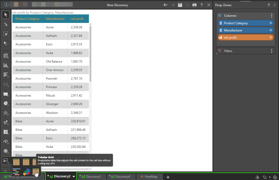Remove Manufacturer chip from Columns
This screenshot has width=279, height=180.
[271, 30]
